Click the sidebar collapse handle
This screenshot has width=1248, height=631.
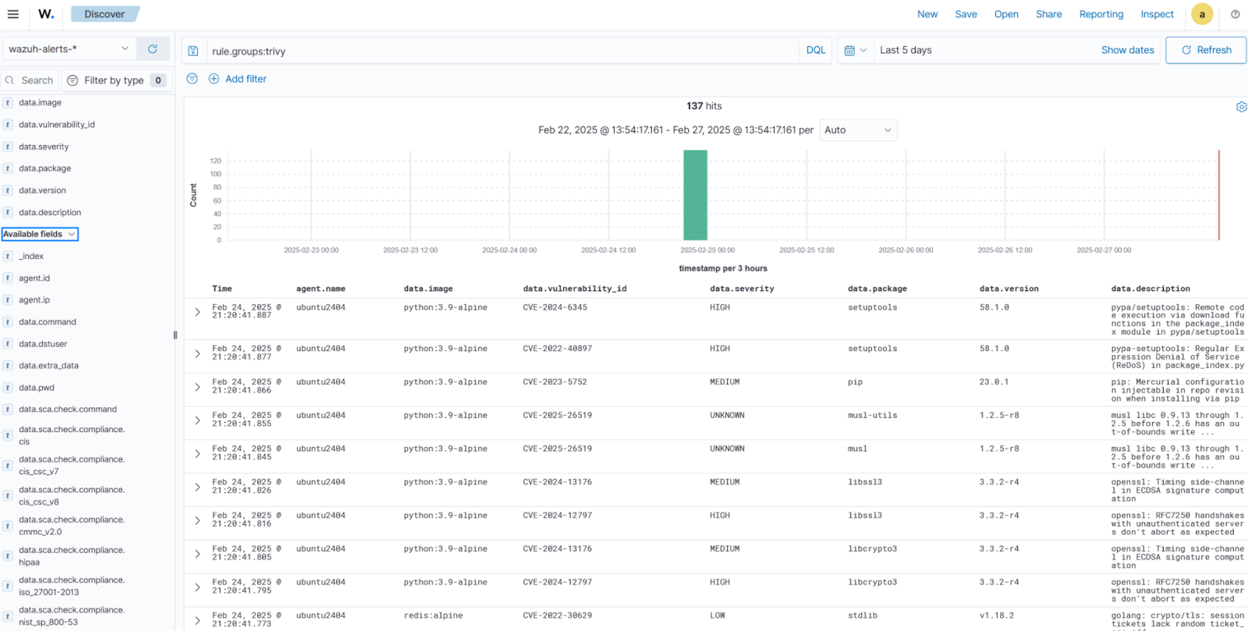pos(175,335)
